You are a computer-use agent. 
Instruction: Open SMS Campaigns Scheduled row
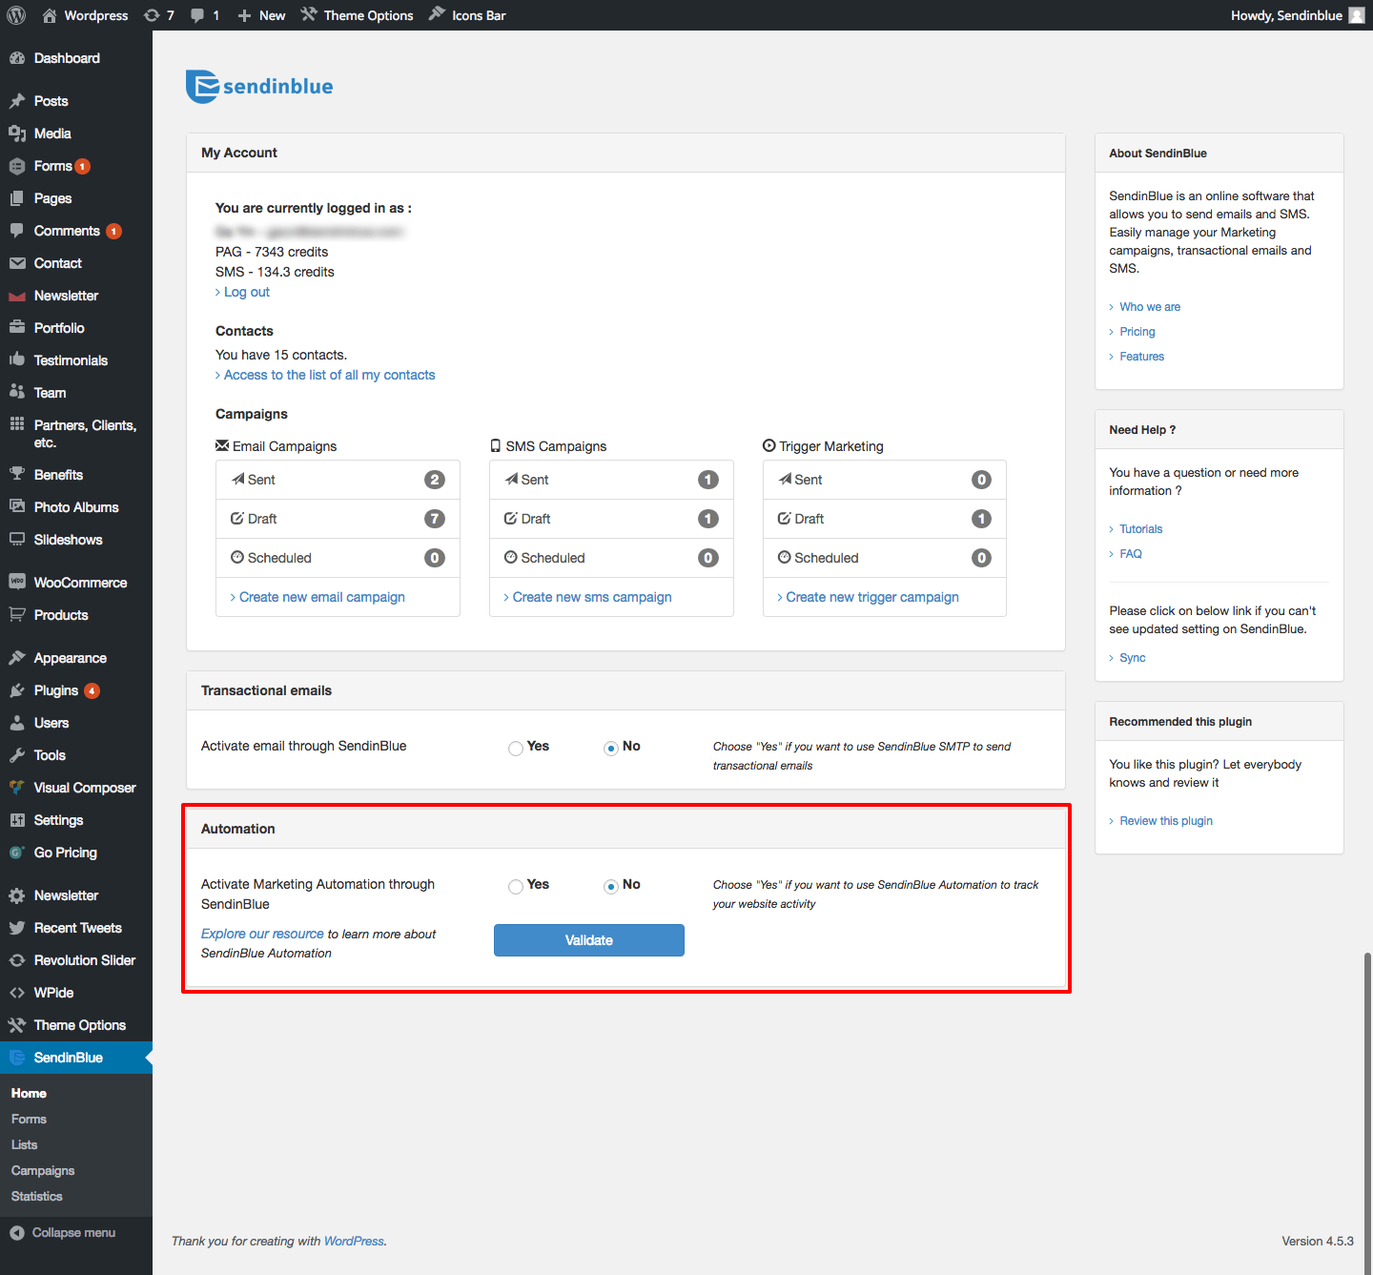611,558
